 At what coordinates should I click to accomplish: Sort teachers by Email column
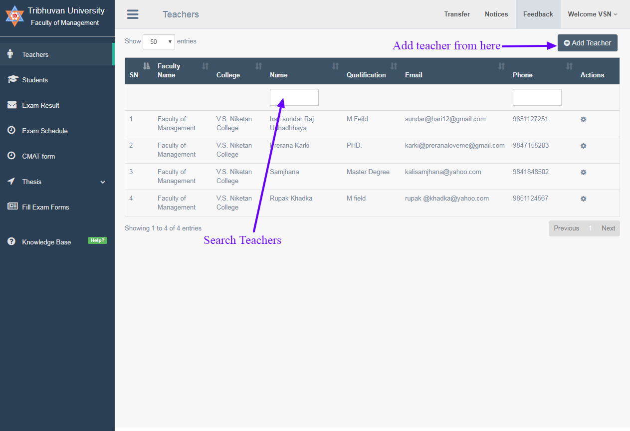[501, 66]
